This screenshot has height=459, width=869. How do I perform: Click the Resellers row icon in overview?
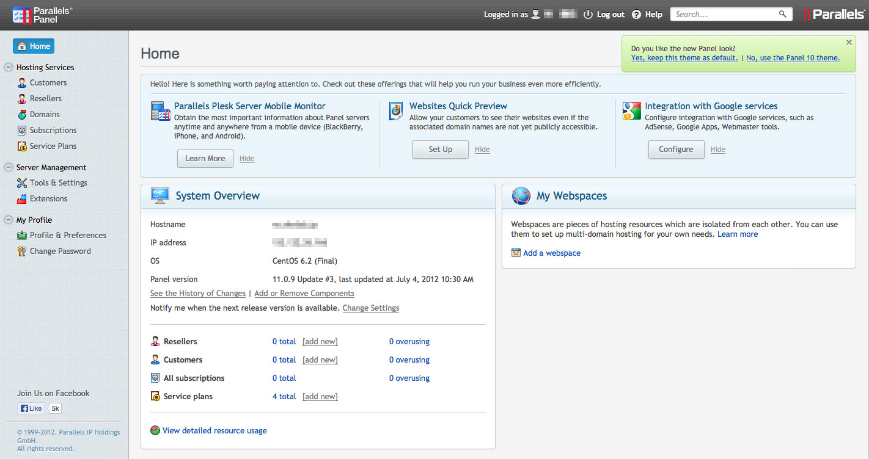tap(155, 342)
